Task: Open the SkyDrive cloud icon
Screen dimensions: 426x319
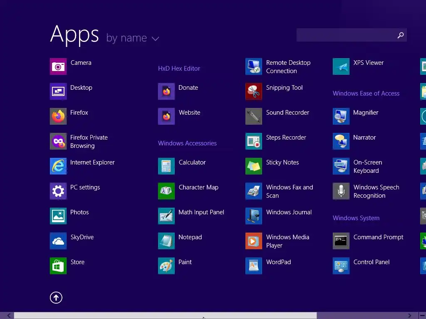Action: pyautogui.click(x=58, y=241)
